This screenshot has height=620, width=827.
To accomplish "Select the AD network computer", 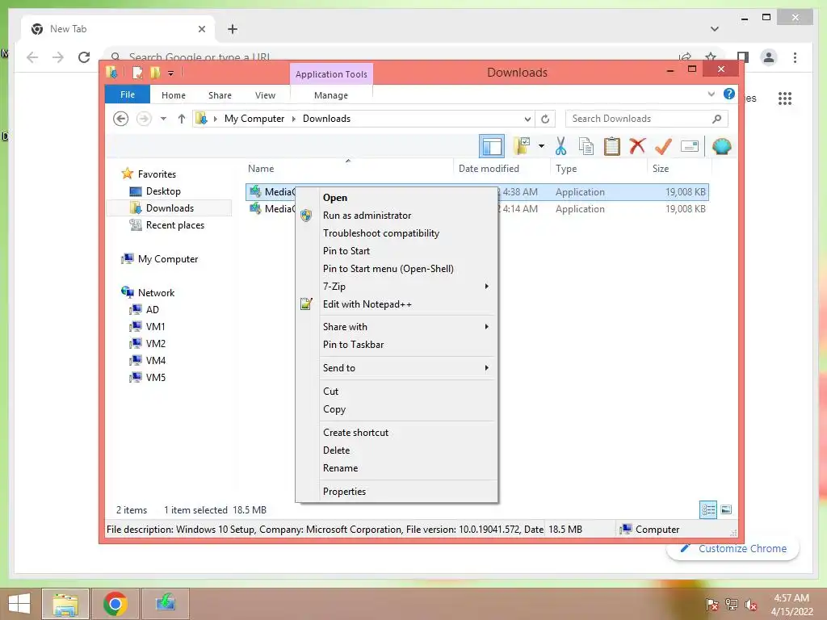I will 152,309.
